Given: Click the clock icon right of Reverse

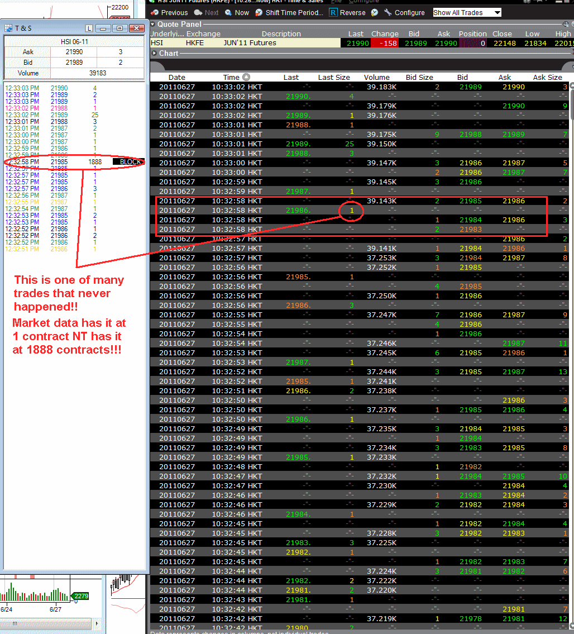Looking at the screenshot, I should pyautogui.click(x=375, y=12).
